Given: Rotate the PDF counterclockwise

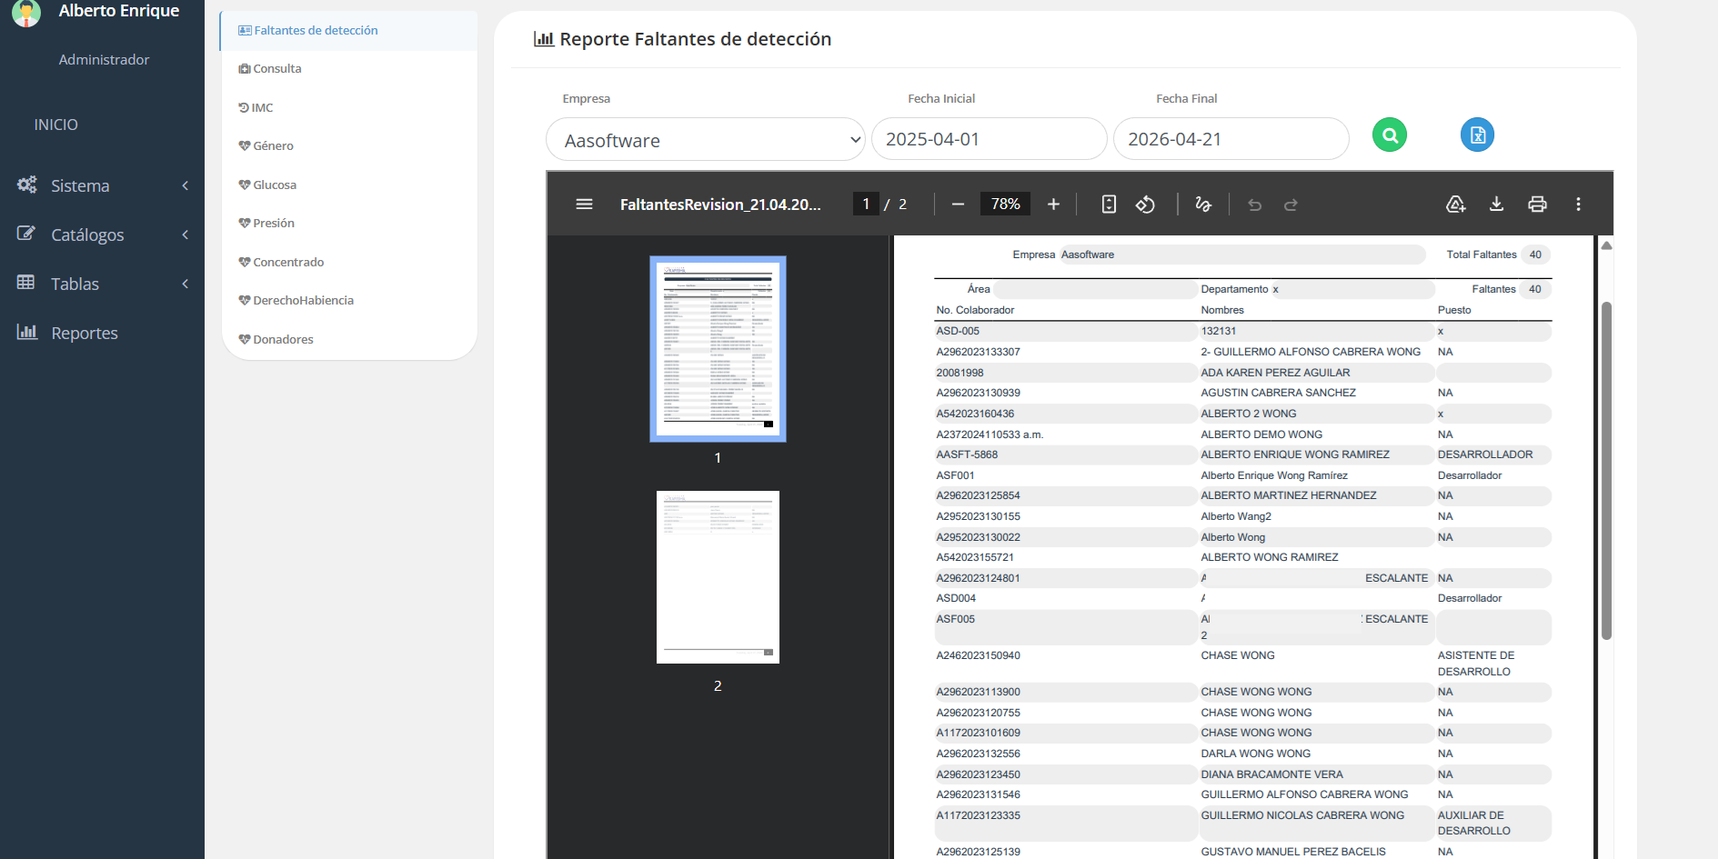Looking at the screenshot, I should pyautogui.click(x=1145, y=205).
